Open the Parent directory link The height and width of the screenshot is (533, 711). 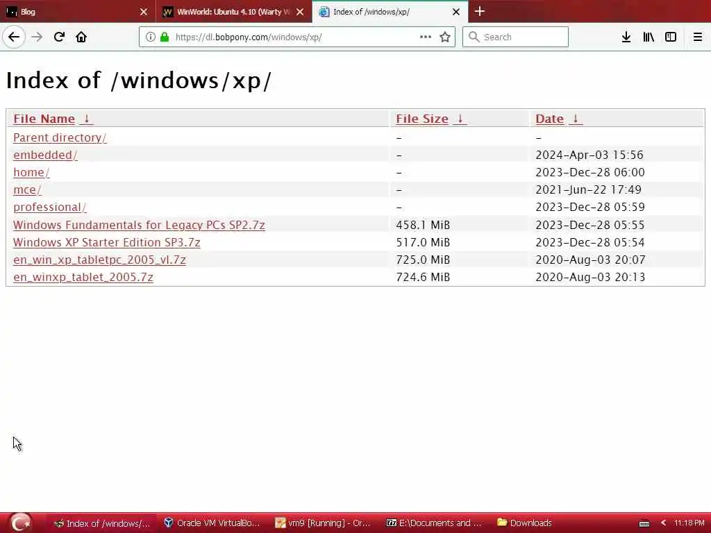point(60,137)
